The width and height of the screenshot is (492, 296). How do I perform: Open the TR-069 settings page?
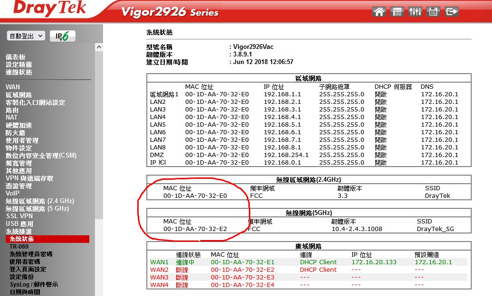(x=19, y=247)
